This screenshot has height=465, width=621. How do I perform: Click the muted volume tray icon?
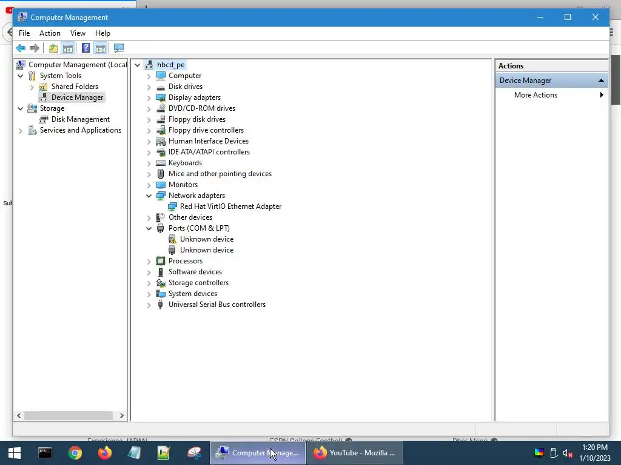(x=568, y=453)
